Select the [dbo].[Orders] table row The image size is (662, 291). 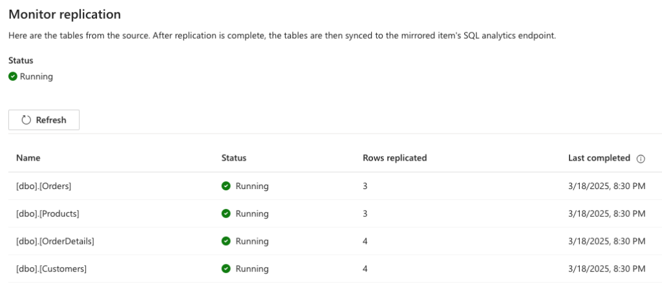(x=331, y=186)
